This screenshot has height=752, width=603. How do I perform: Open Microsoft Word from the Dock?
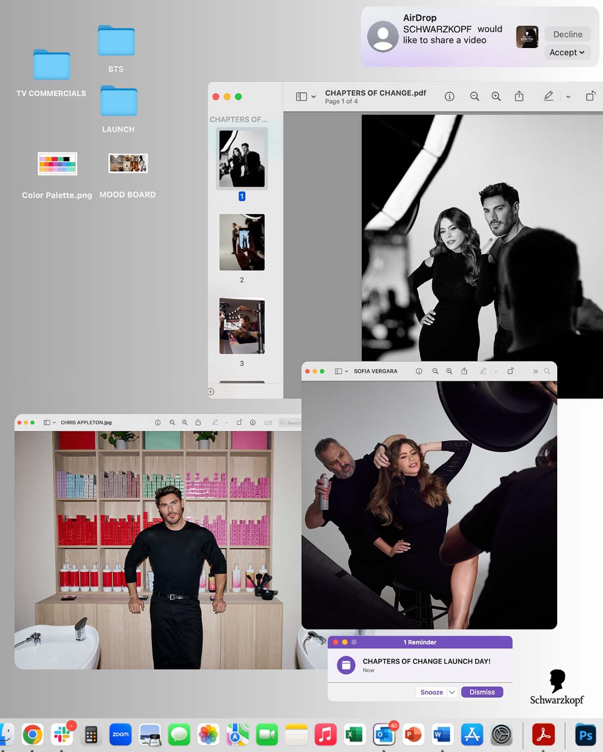[443, 735]
